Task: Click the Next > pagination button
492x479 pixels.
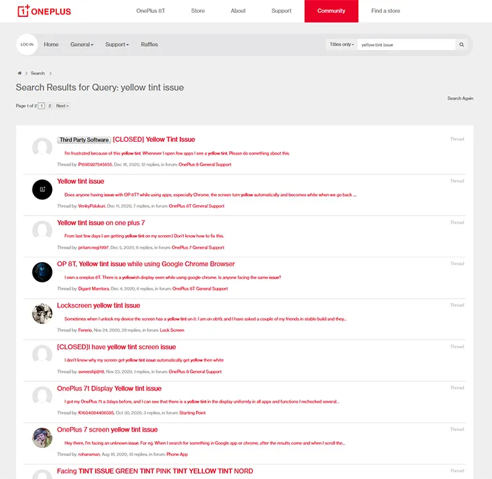Action: coord(62,105)
